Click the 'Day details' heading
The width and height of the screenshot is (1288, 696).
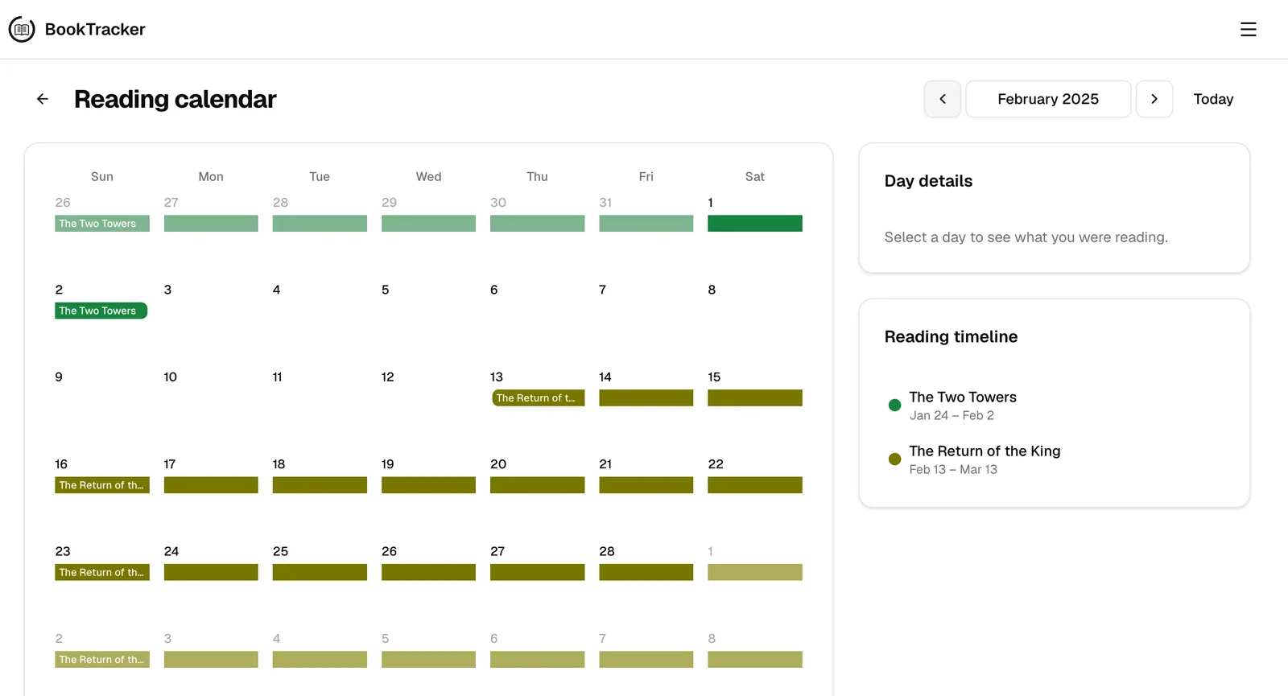(x=928, y=181)
